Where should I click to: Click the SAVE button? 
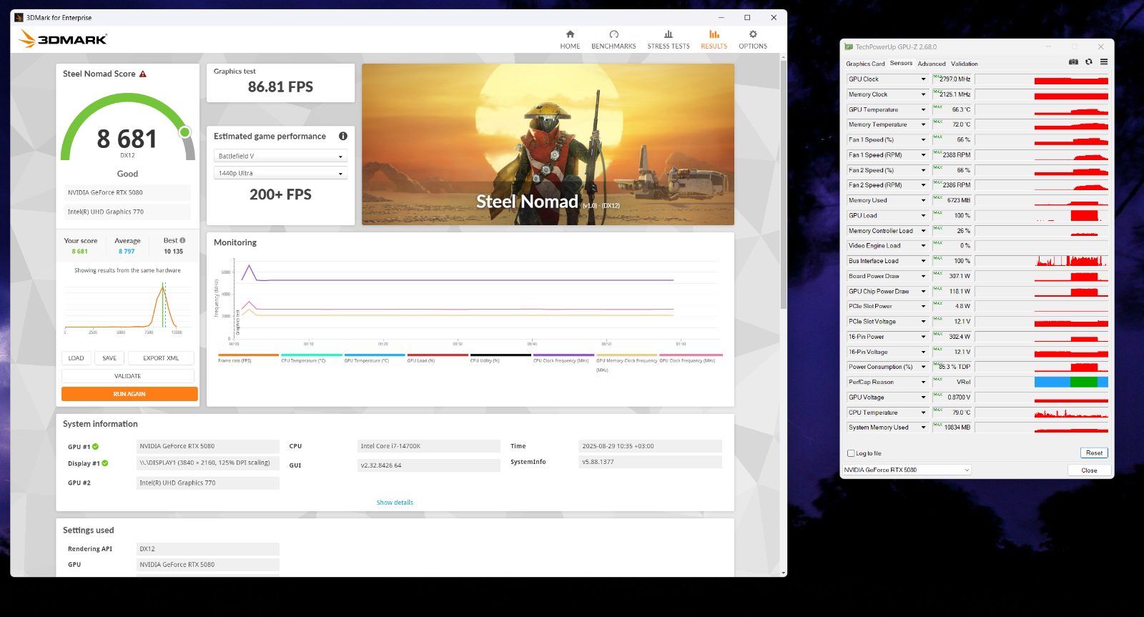(109, 358)
